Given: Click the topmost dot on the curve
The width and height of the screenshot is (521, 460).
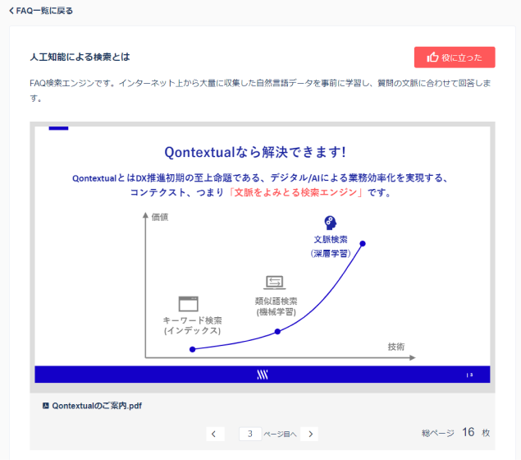Looking at the screenshot, I should point(363,243).
